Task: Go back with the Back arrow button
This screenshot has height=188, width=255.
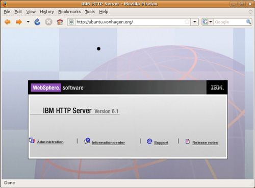Action: 8,22
